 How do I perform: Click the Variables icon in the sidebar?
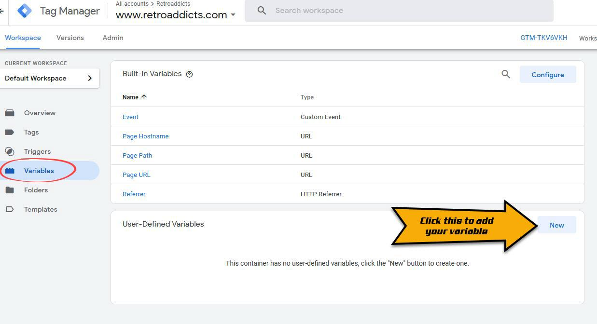tap(11, 171)
